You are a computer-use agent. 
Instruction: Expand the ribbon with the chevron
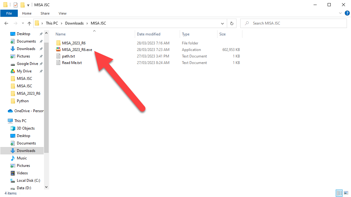coord(340,13)
